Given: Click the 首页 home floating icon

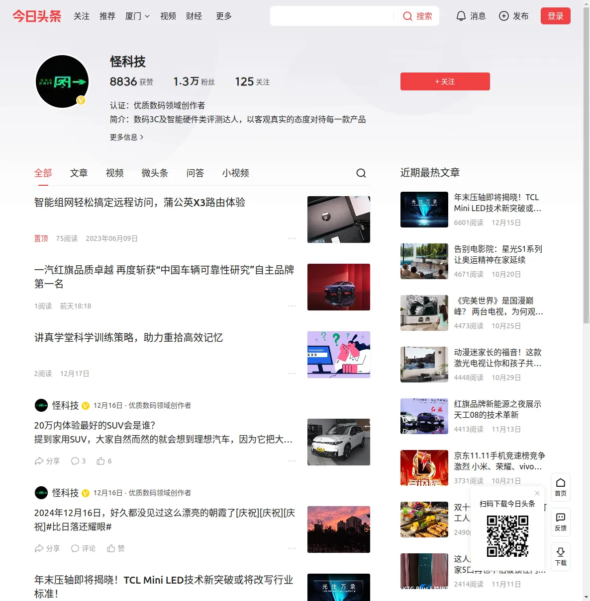Looking at the screenshot, I should click(x=561, y=487).
